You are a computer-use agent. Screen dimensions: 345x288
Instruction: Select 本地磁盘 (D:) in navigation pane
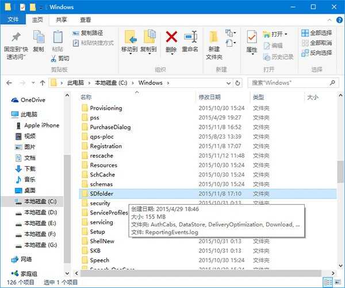click(40, 212)
